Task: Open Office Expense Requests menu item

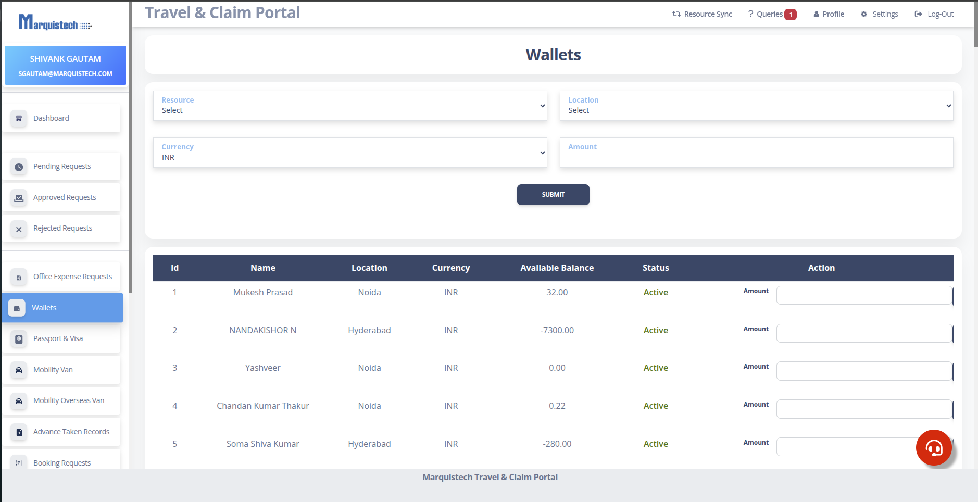Action: (x=72, y=277)
